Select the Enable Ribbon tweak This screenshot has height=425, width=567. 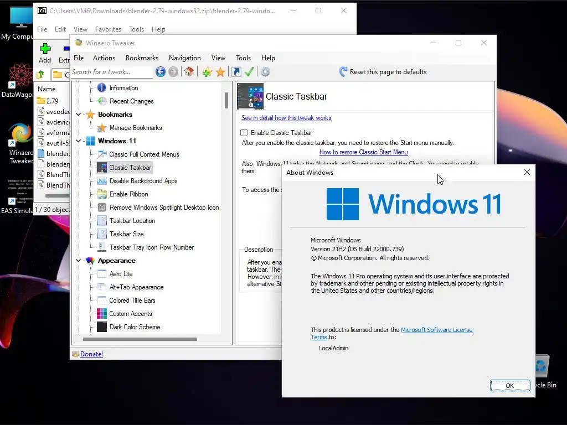click(128, 194)
